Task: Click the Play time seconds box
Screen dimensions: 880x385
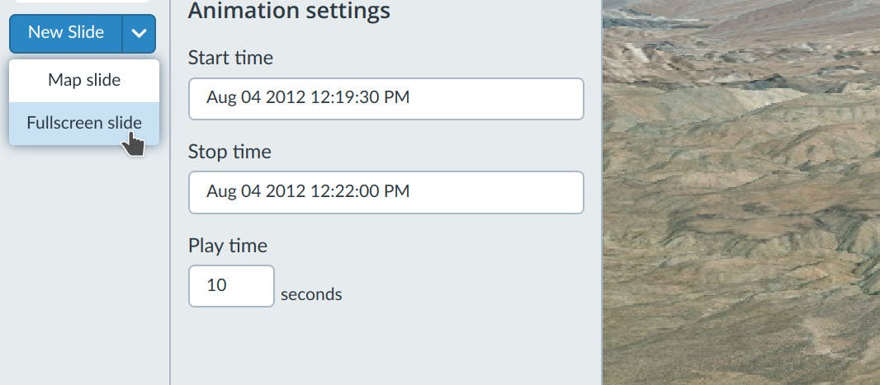Action: pos(231,285)
